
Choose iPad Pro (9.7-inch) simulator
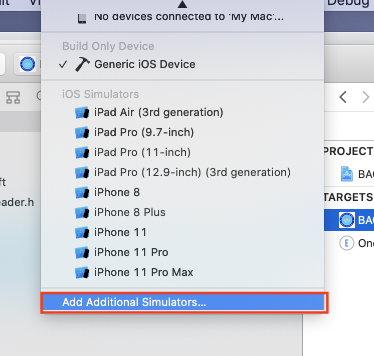click(144, 132)
